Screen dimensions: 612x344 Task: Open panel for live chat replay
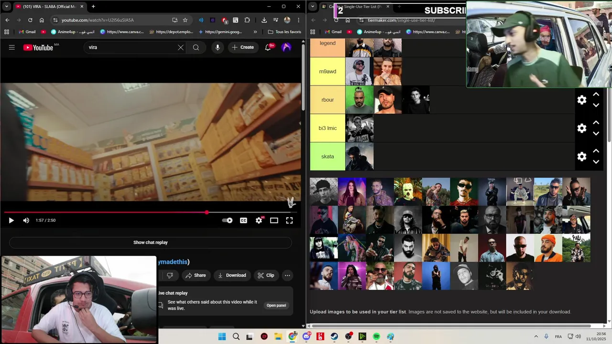[x=276, y=305]
